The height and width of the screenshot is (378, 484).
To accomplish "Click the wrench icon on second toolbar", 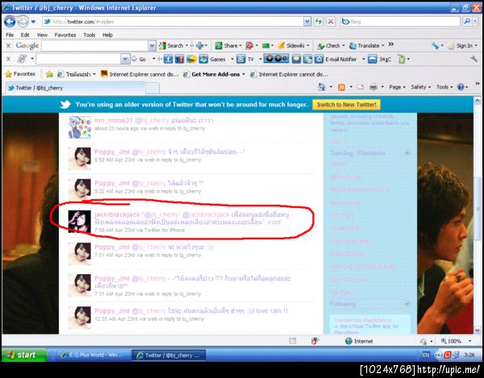I will pyautogui.click(x=474, y=59).
